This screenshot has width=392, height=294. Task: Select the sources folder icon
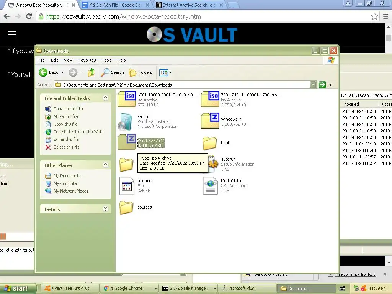coord(126,207)
